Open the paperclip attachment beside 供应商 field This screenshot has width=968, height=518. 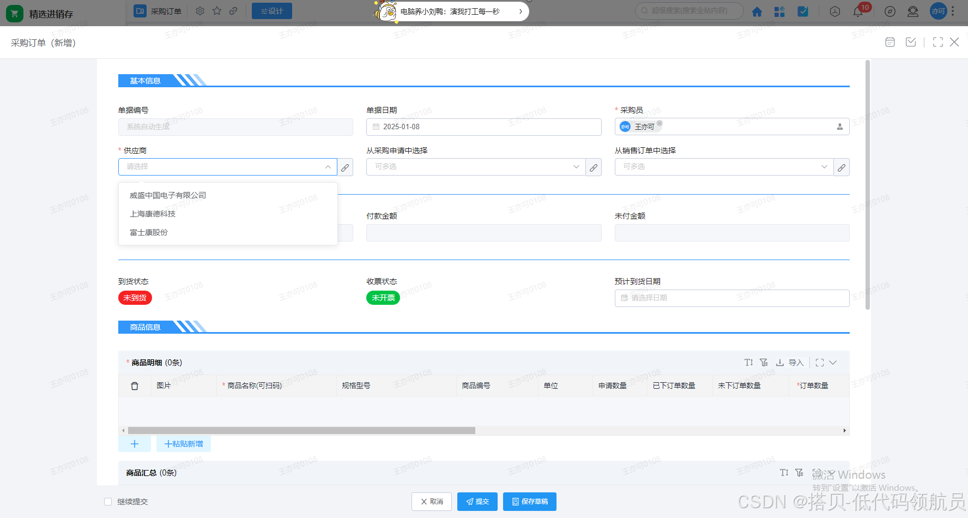tap(345, 167)
